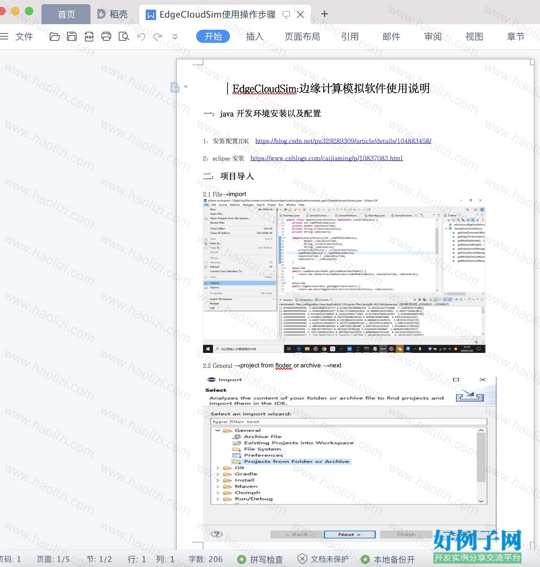The image size is (540, 567).
Task: Click the 行: 1 status entry
Action: pos(137,559)
